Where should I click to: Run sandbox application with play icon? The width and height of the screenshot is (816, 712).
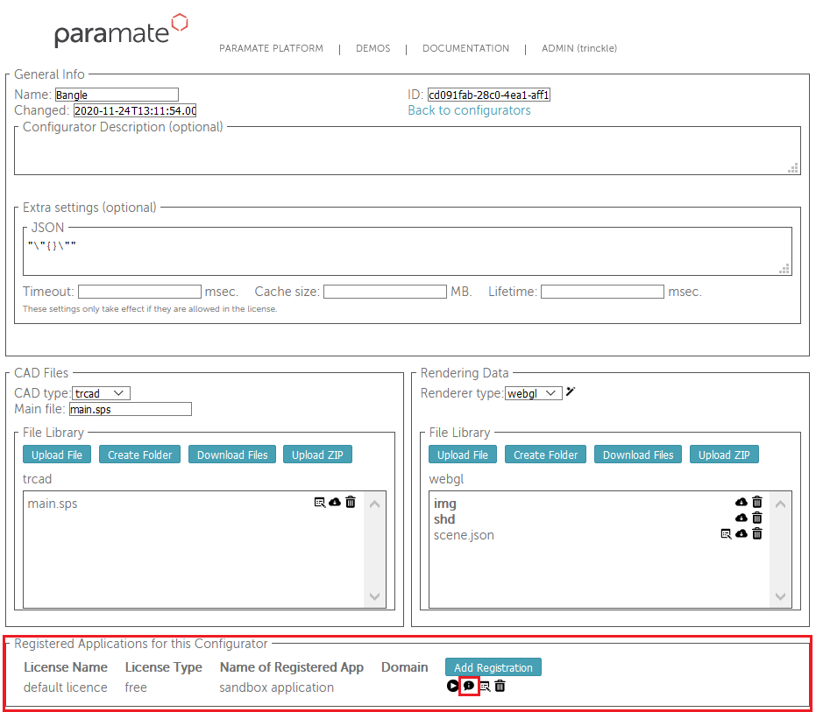[x=452, y=686]
